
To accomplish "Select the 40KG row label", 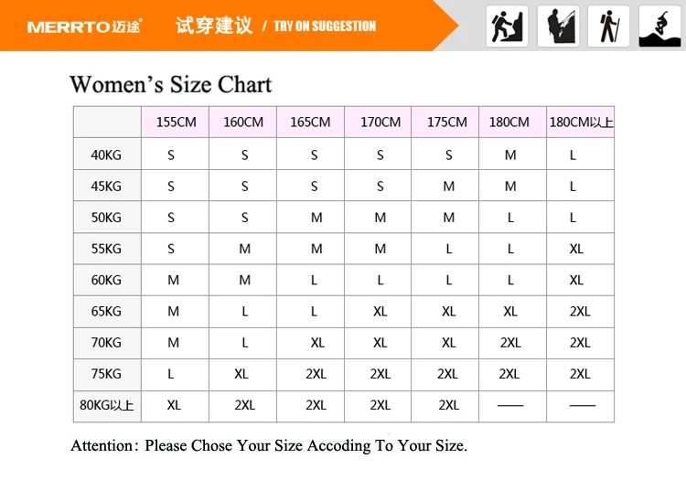I will (x=107, y=155).
